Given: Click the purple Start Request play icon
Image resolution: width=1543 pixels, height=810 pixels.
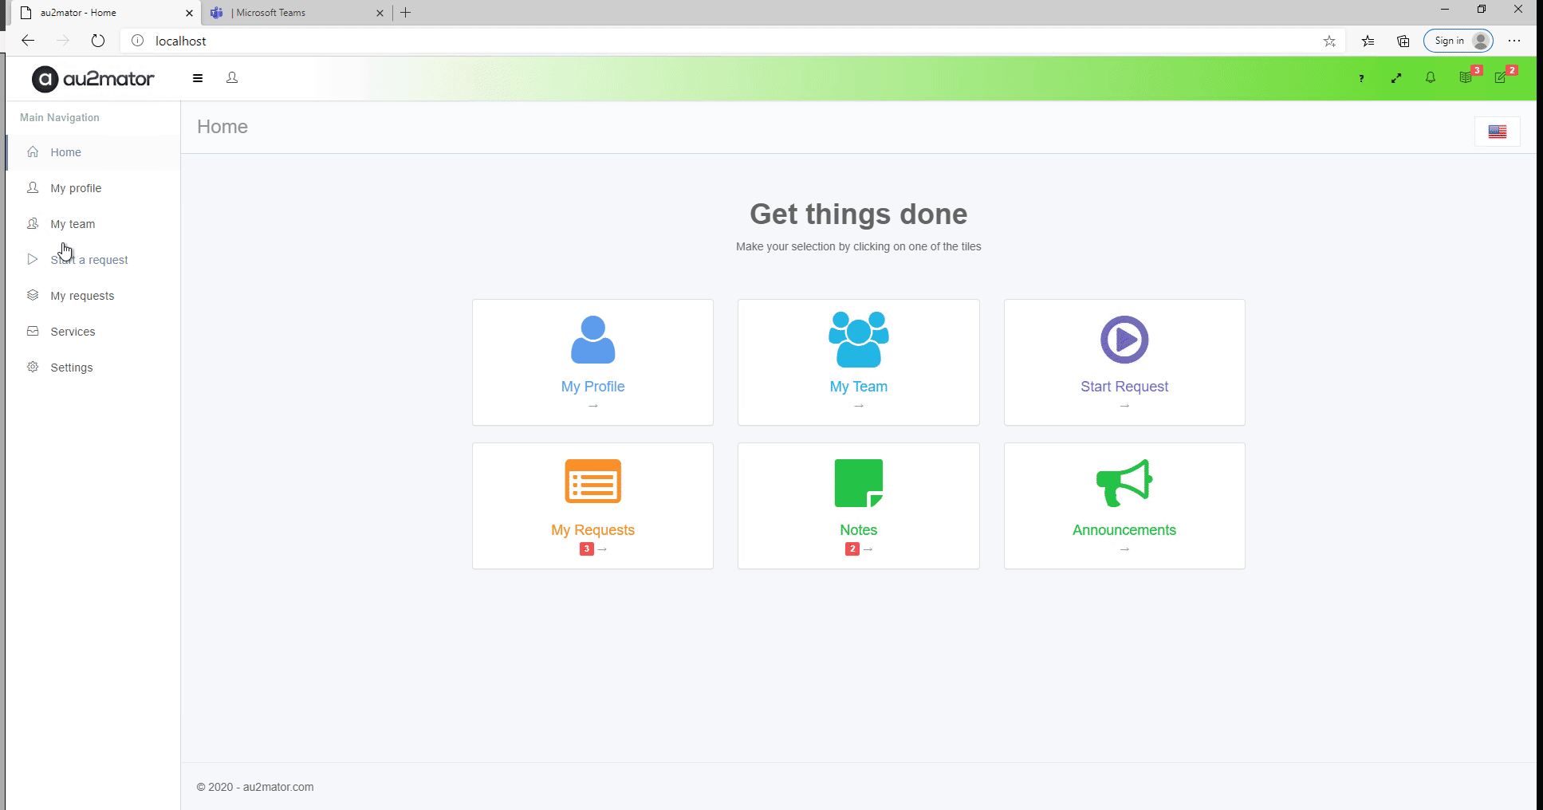Looking at the screenshot, I should tap(1124, 340).
